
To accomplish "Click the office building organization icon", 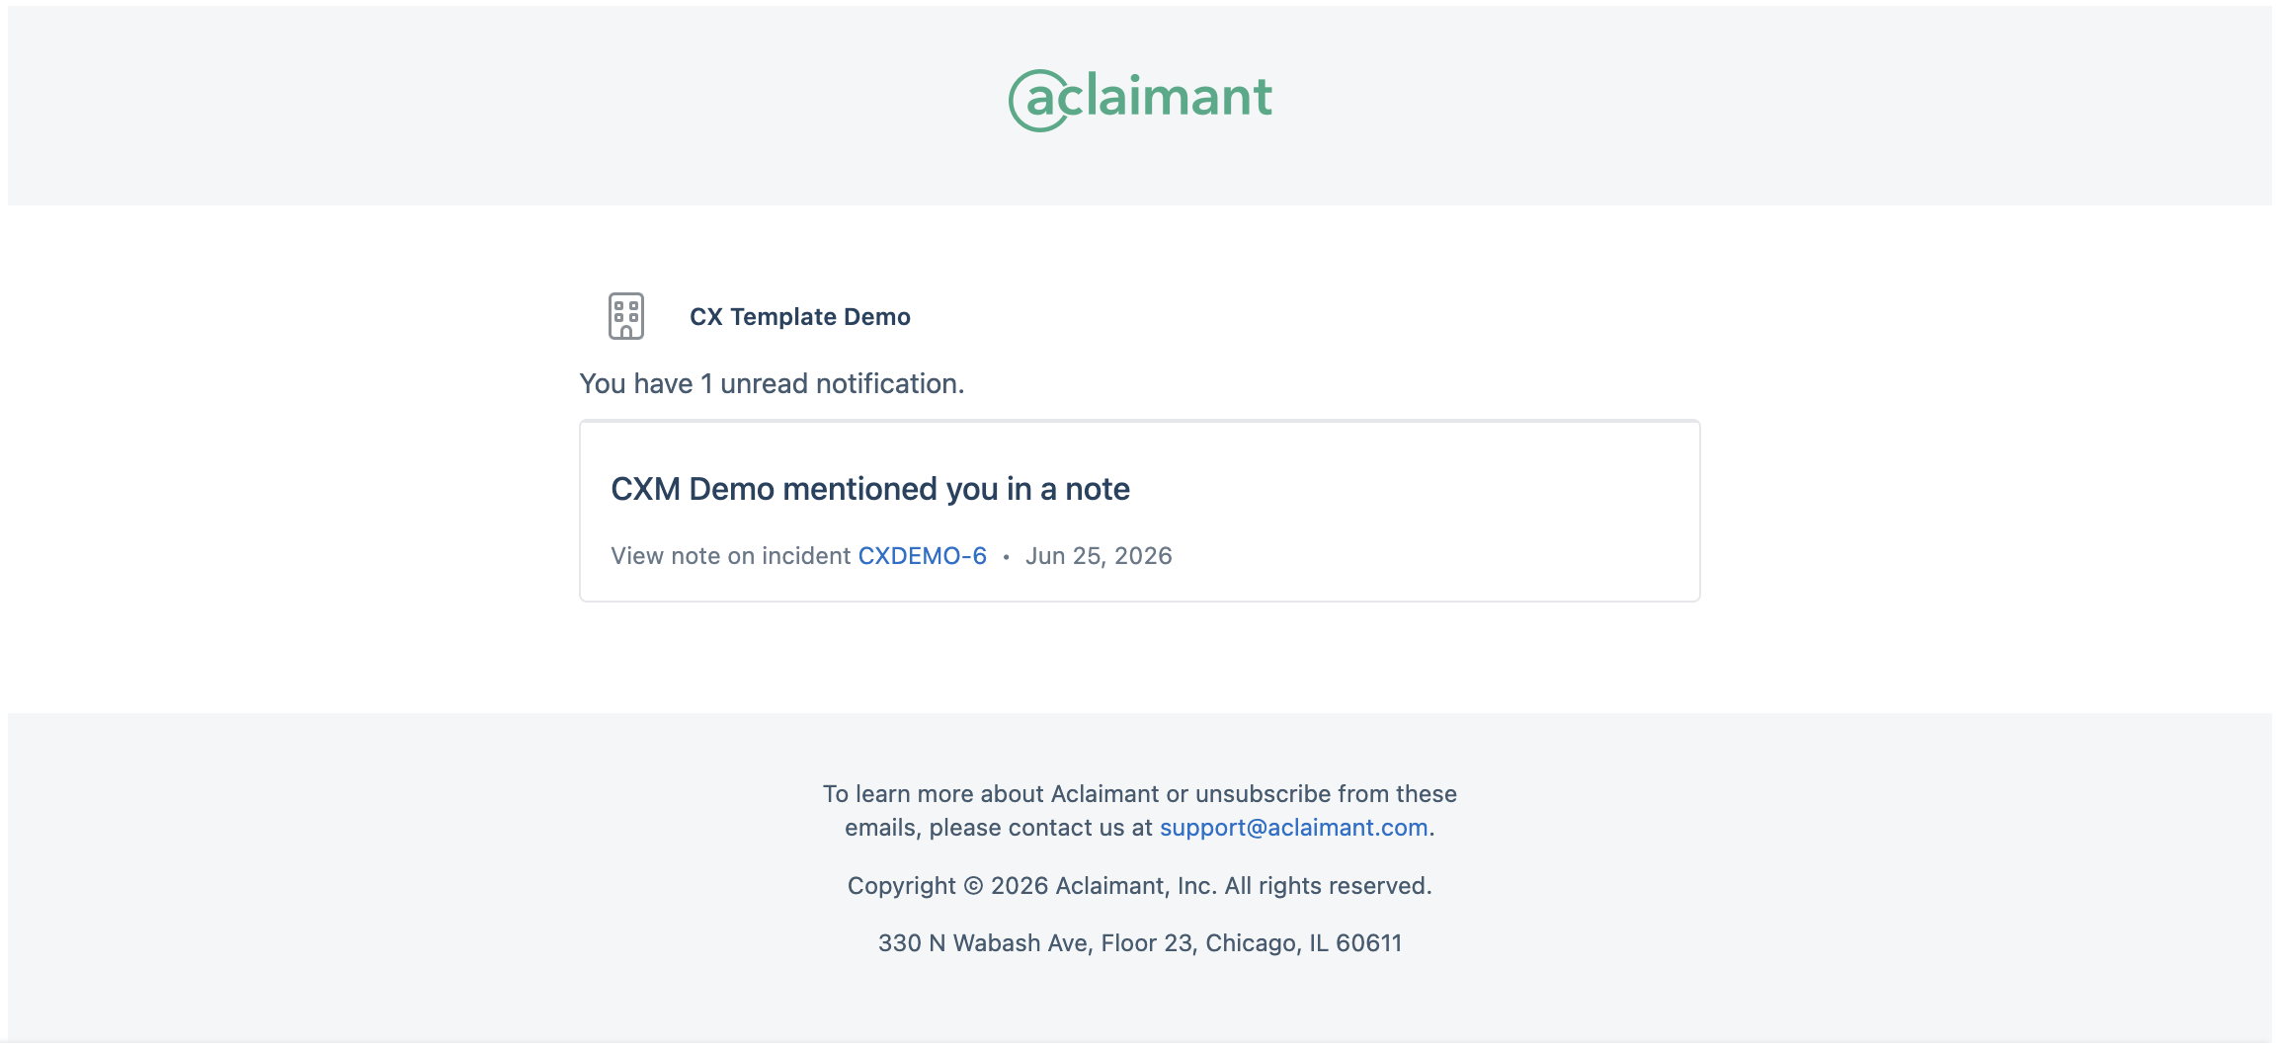I will (626, 316).
